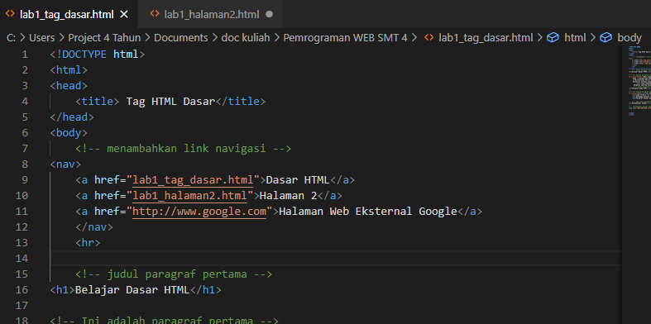
Task: Click line number 16 in gutter
Action: click(22, 290)
